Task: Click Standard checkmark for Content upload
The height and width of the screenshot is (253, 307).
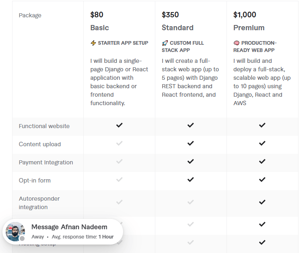Action: pyautogui.click(x=191, y=143)
